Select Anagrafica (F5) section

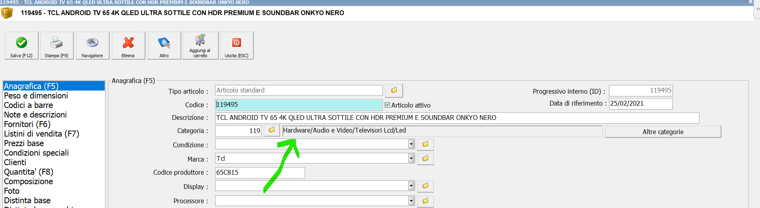pyautogui.click(x=54, y=86)
